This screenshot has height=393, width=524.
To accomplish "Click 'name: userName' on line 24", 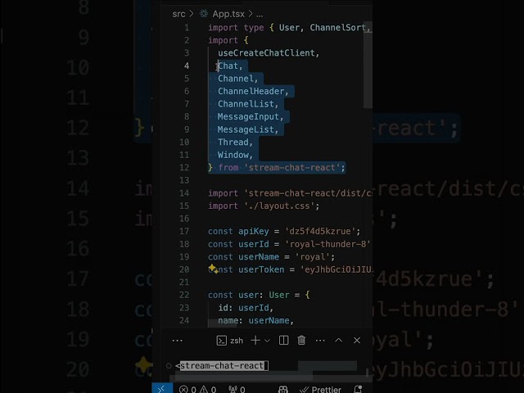I will (x=253, y=320).
